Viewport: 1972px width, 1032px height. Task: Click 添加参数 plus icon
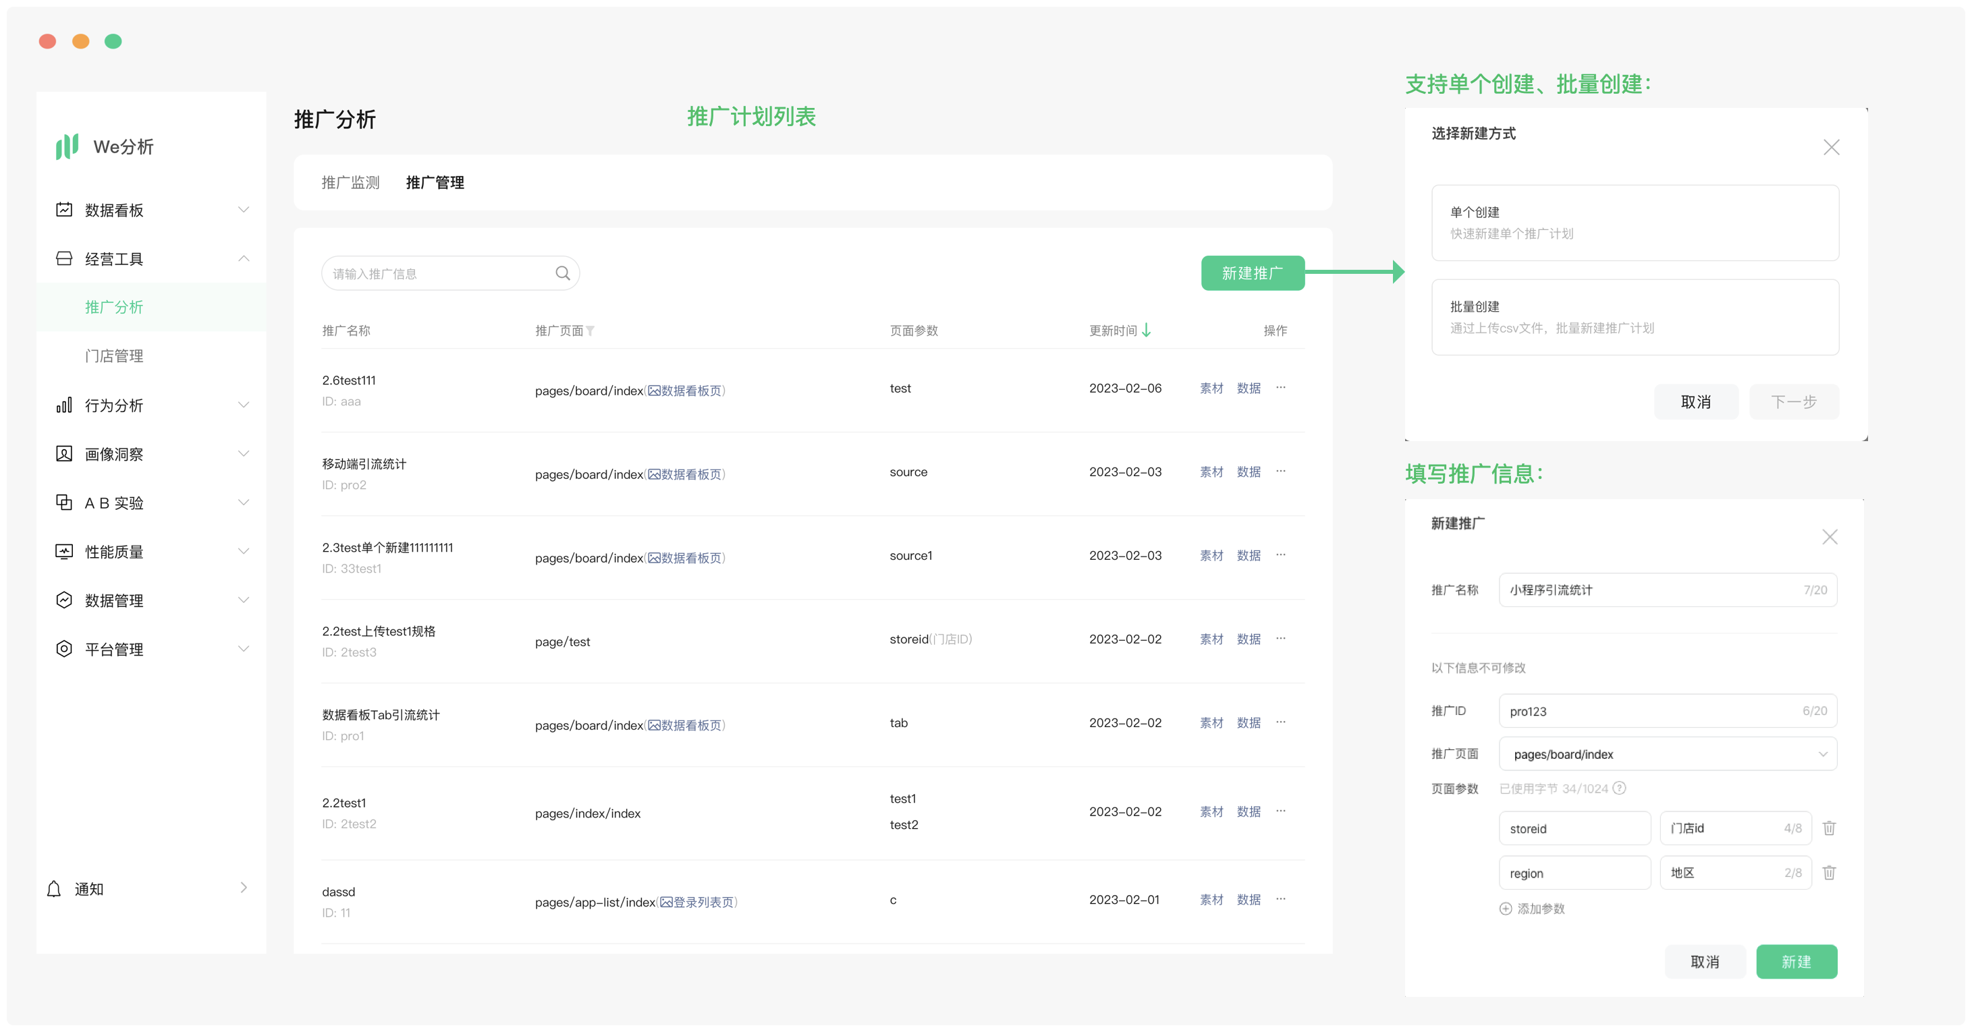point(1505,909)
